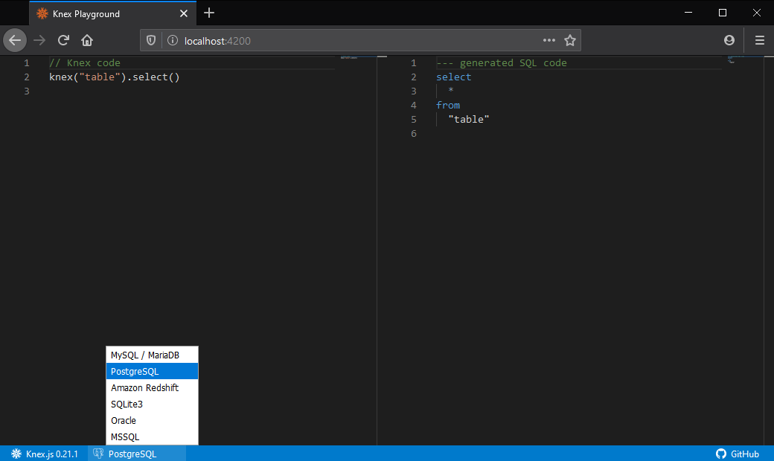Open the browser hamburger menu
Screen dimensions: 774x461
click(x=760, y=40)
